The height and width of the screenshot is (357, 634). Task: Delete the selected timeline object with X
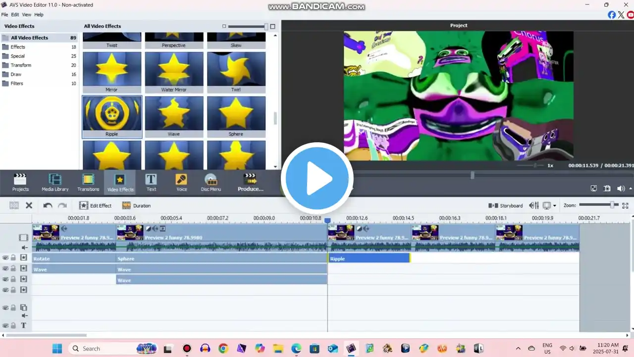[29, 205]
